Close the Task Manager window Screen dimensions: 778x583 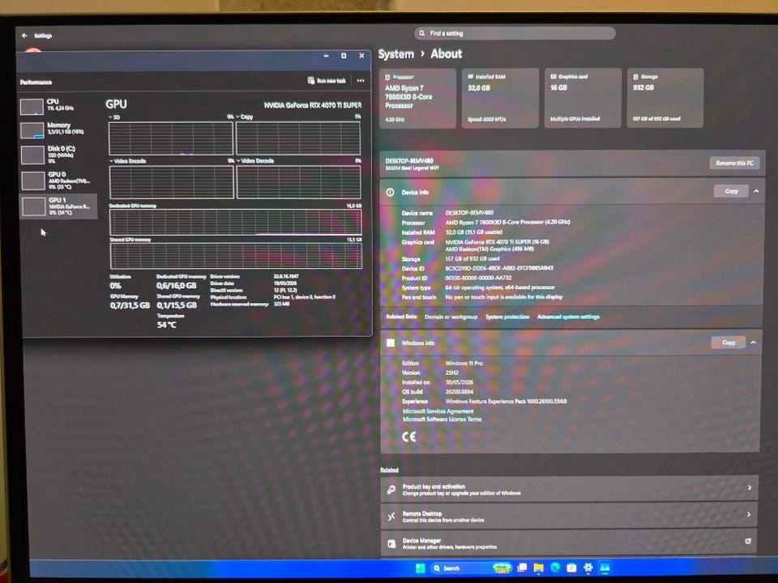pyautogui.click(x=361, y=56)
